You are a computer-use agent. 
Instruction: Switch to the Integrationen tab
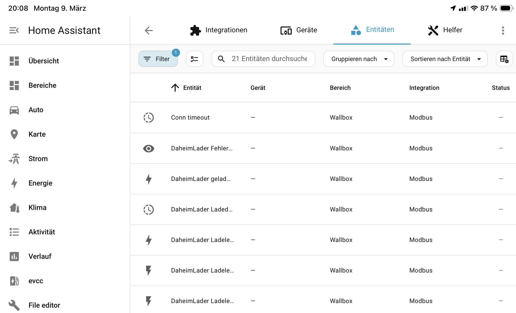(x=219, y=30)
